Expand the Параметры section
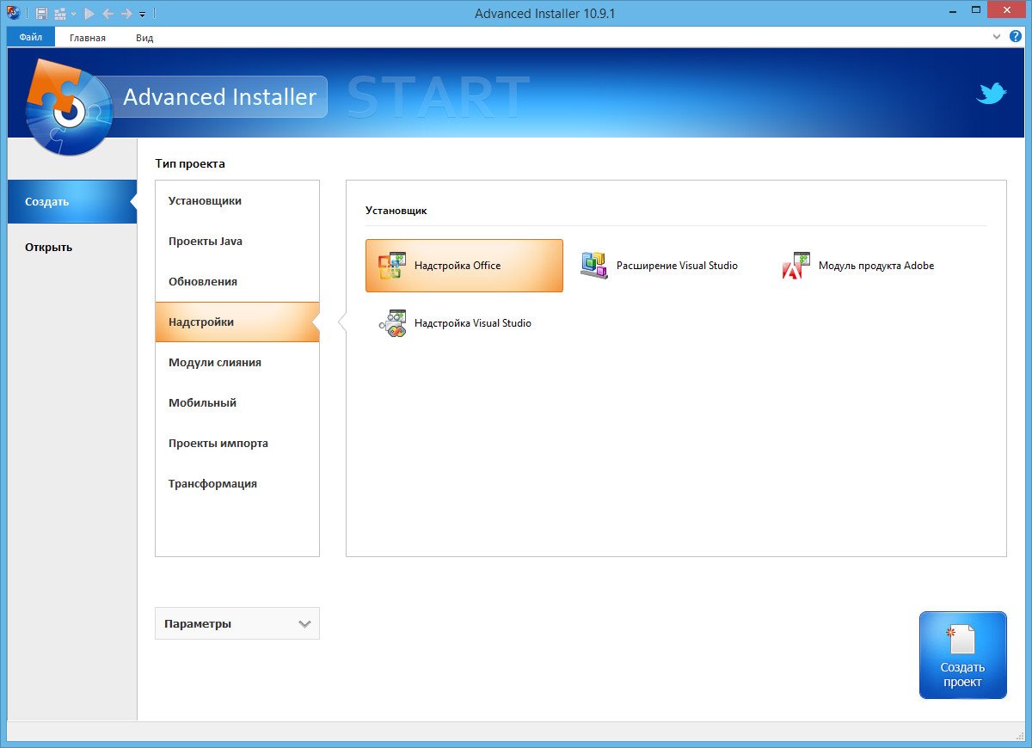Image resolution: width=1032 pixels, height=748 pixels. point(237,623)
